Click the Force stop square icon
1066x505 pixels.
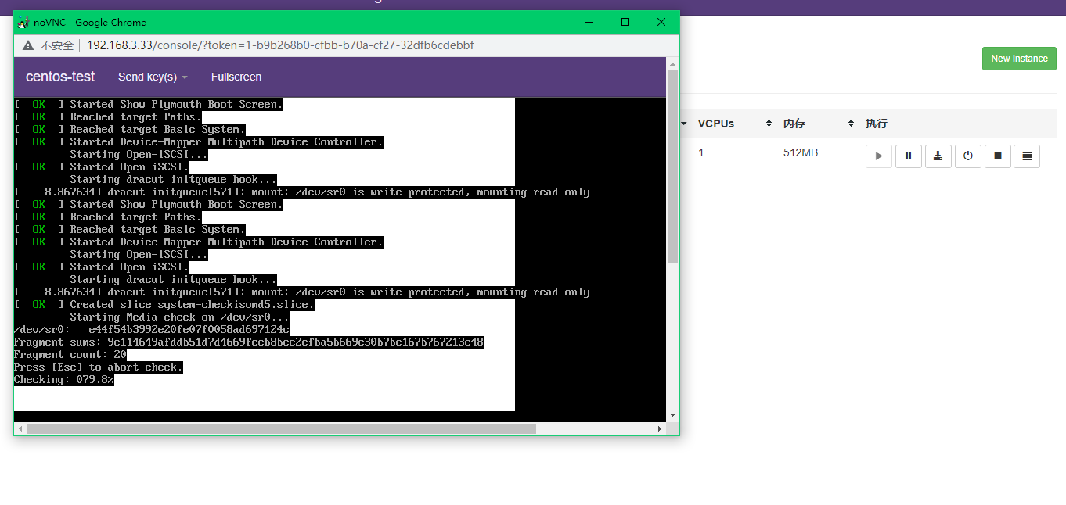point(997,156)
